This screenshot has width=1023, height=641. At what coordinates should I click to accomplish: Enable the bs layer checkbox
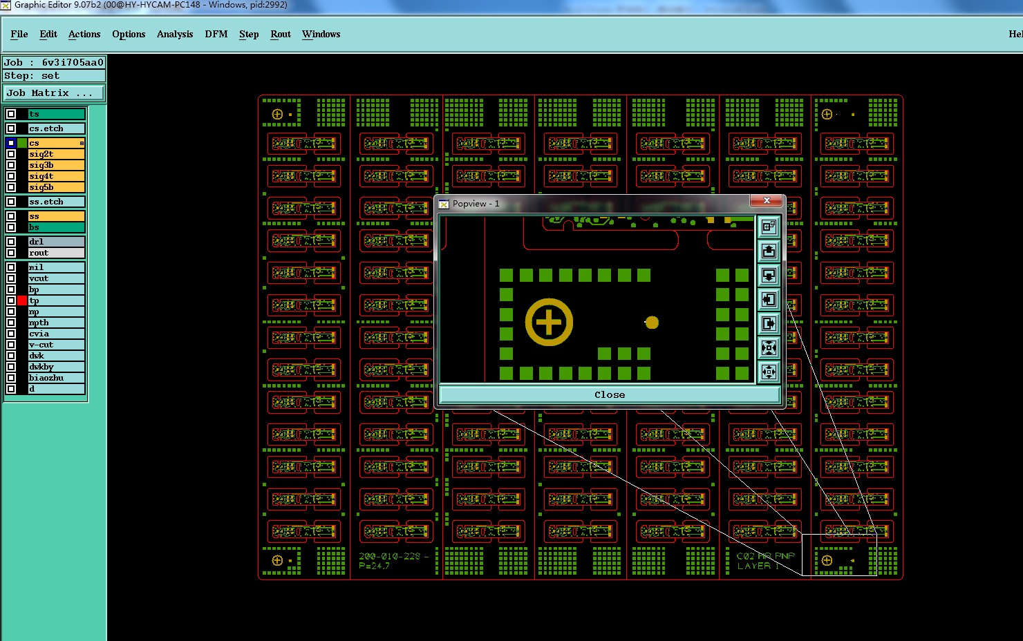point(11,227)
